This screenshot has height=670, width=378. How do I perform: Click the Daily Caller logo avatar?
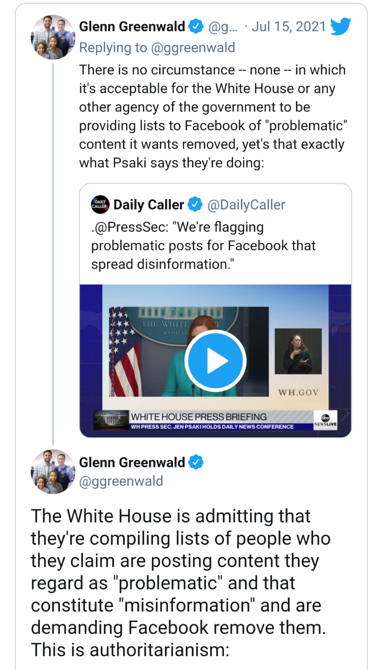pos(100,205)
